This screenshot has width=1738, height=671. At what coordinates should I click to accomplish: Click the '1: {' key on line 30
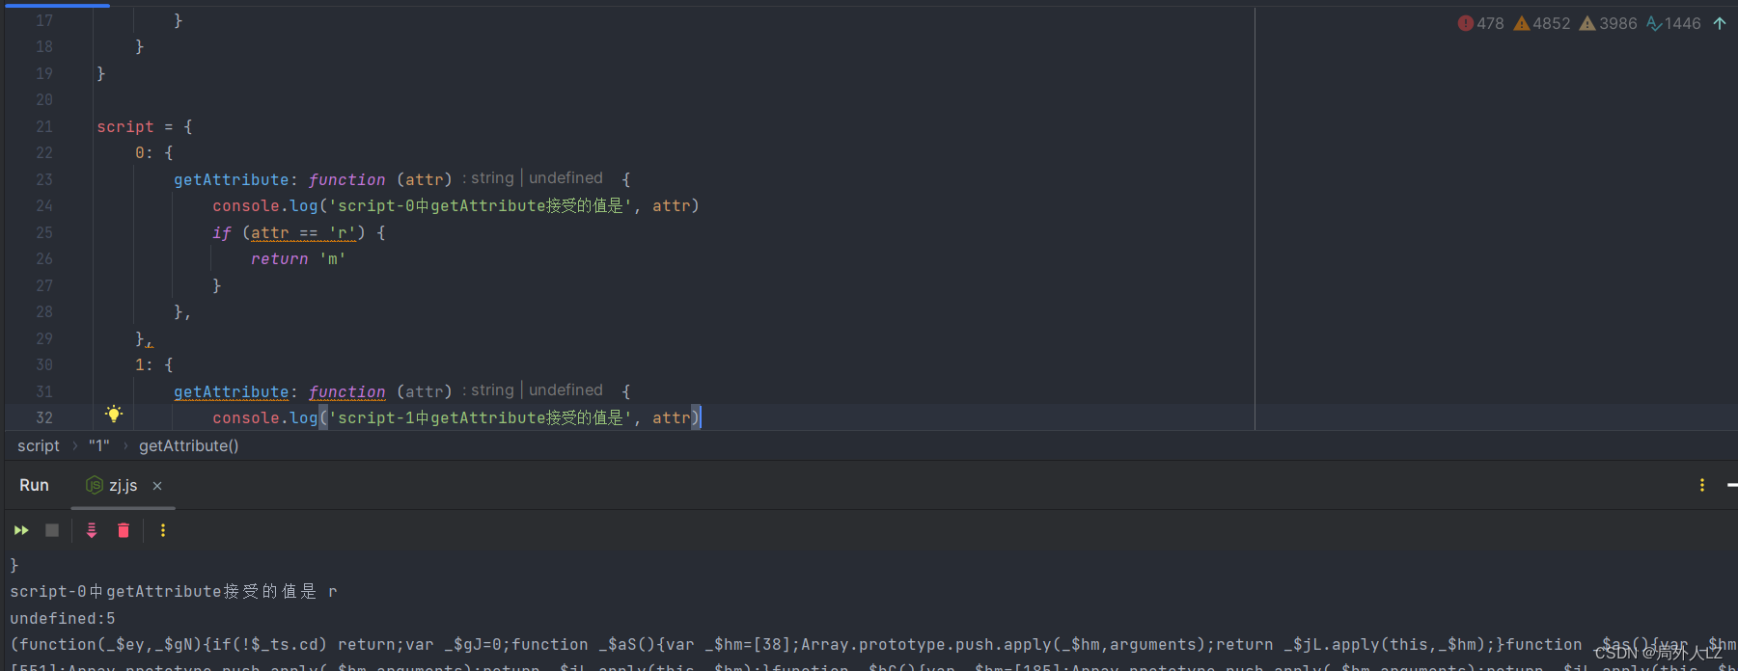tap(154, 364)
